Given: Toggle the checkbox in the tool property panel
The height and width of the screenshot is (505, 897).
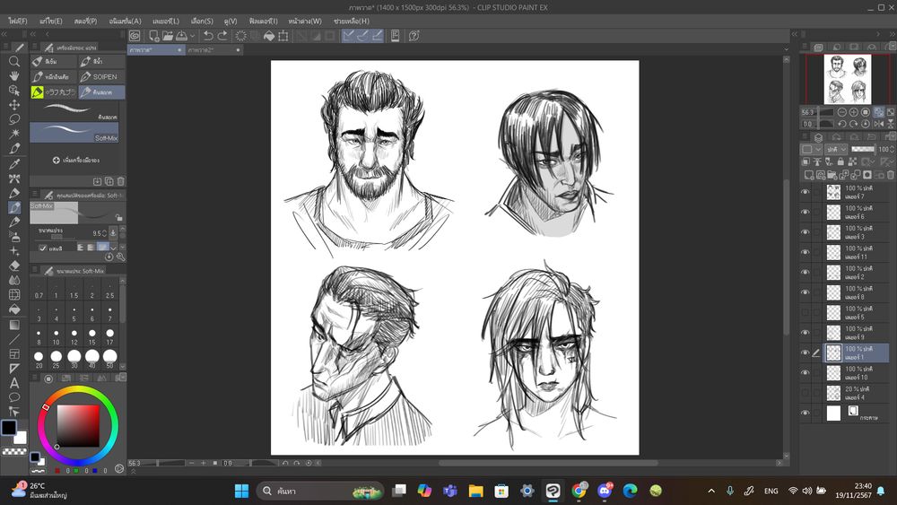Looking at the screenshot, I should pyautogui.click(x=42, y=248).
